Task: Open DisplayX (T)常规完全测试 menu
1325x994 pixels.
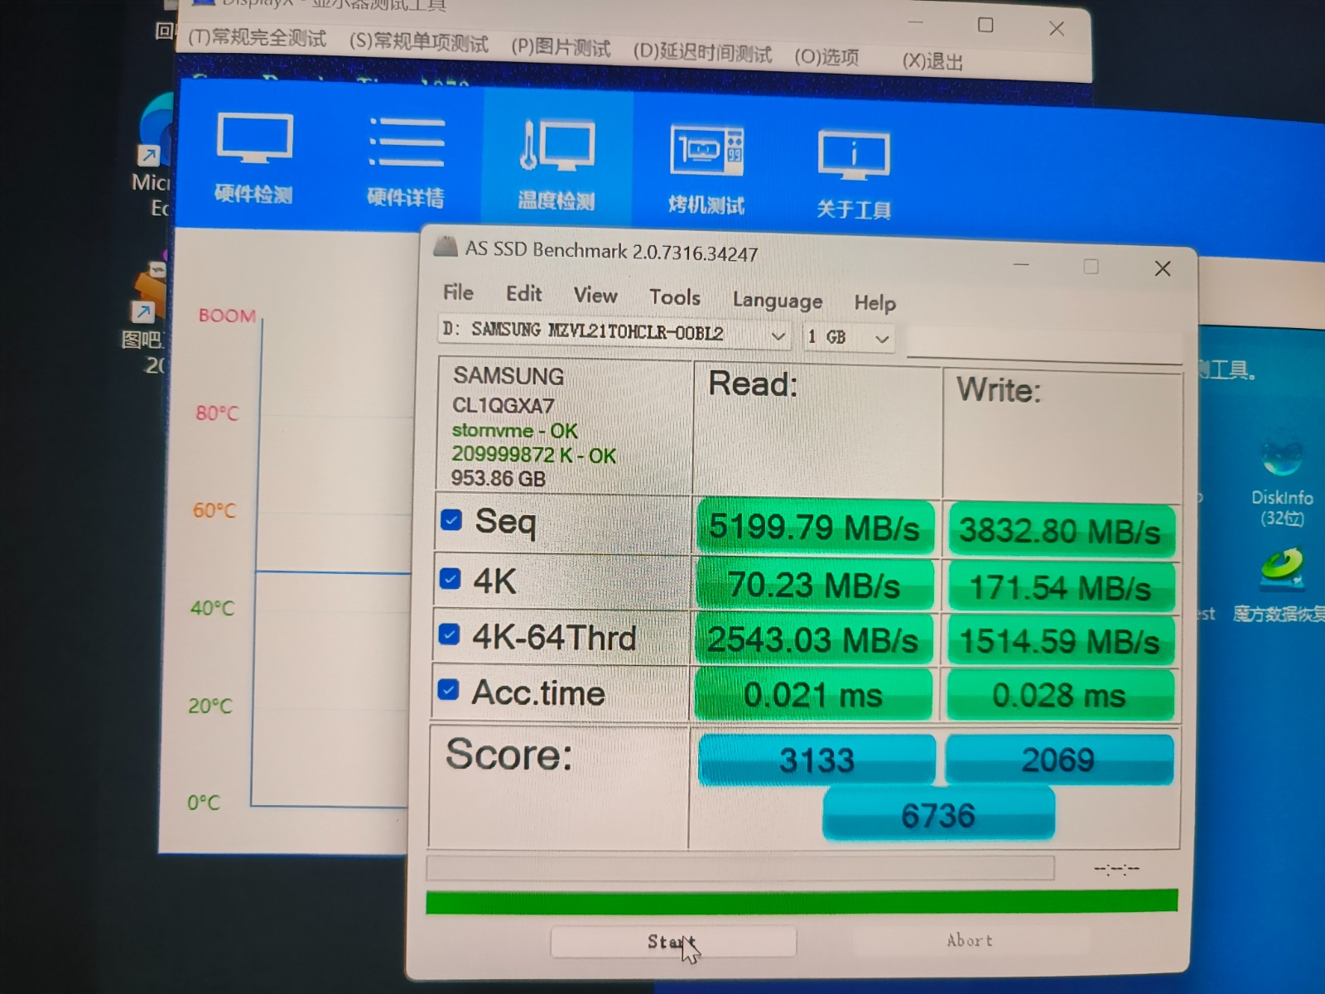Action: (x=258, y=38)
